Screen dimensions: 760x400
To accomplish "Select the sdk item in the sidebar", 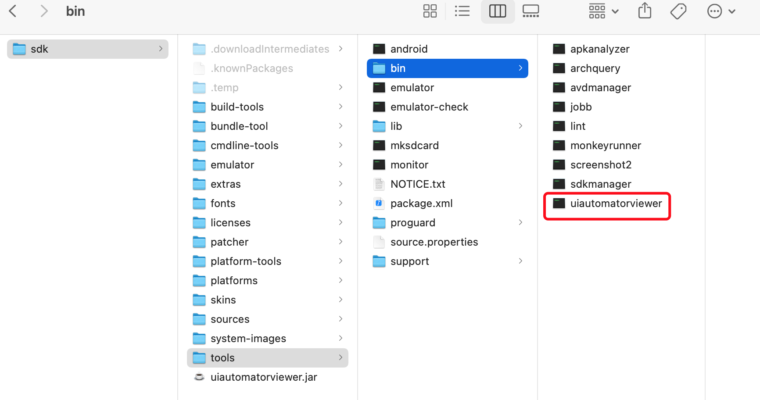I will click(40, 49).
